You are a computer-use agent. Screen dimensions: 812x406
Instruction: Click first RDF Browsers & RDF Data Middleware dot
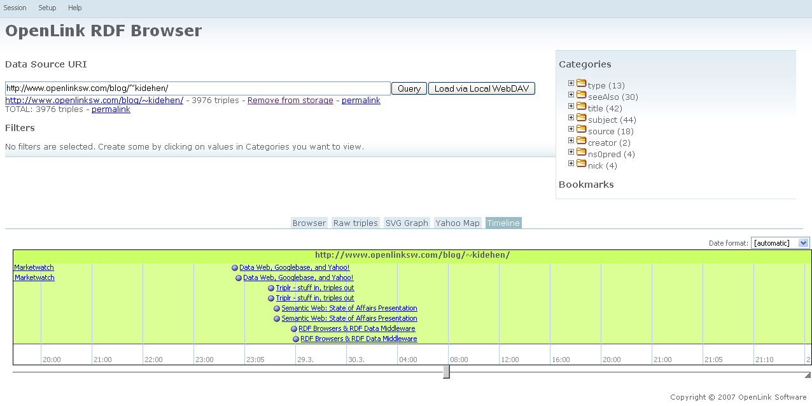294,329
